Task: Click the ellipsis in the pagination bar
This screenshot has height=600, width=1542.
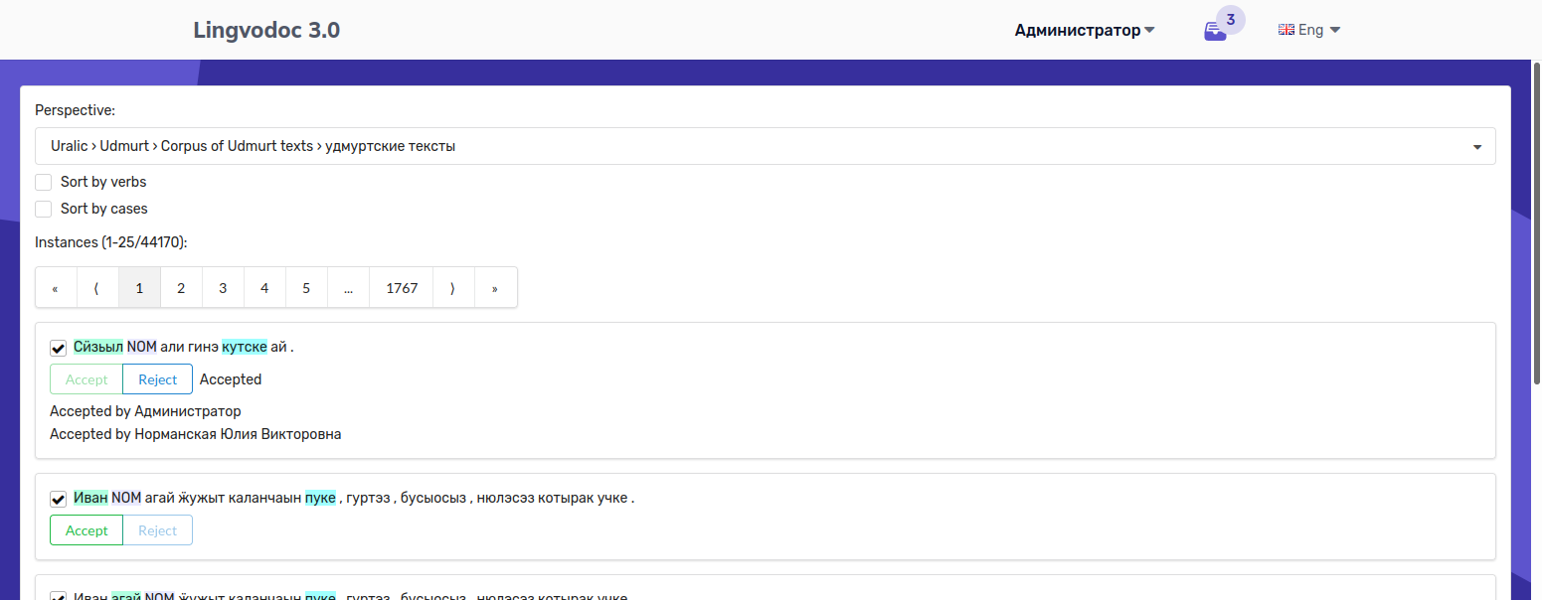Action: 348,287
